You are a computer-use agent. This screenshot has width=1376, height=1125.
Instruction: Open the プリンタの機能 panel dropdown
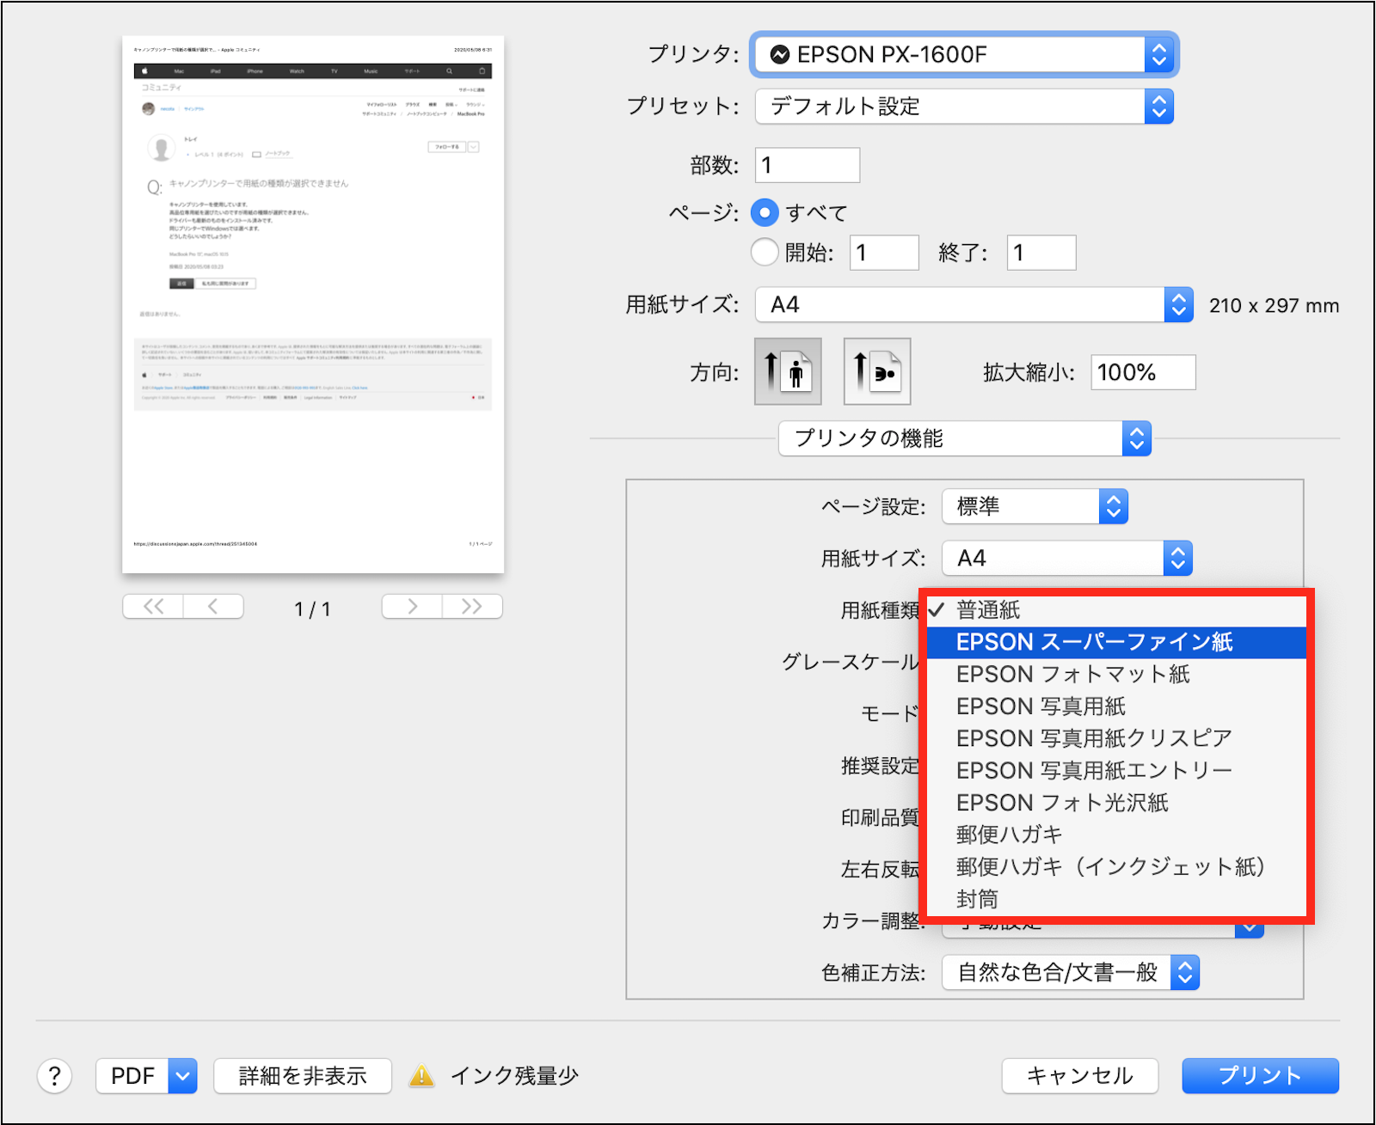(965, 438)
